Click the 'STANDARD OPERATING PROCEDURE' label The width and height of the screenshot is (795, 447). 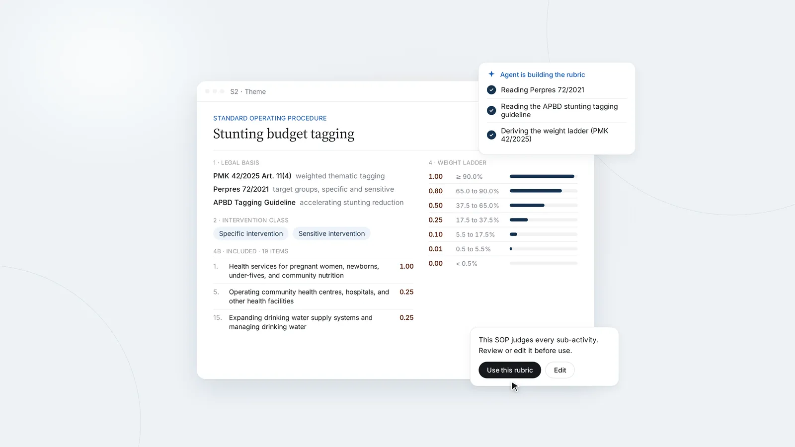(270, 118)
